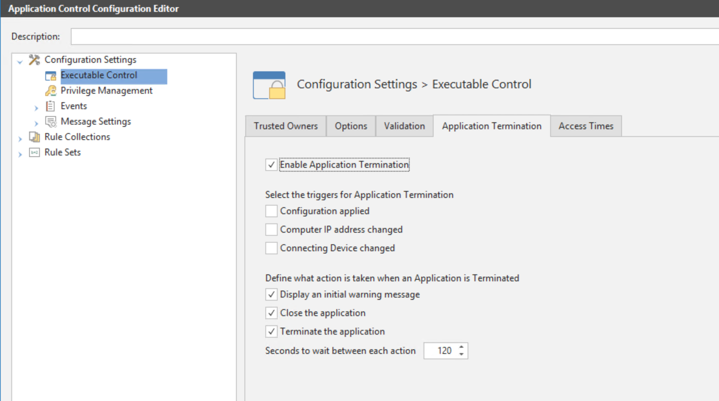Expand the Events tree node
Screen dimensions: 719x401
[x=37, y=108]
